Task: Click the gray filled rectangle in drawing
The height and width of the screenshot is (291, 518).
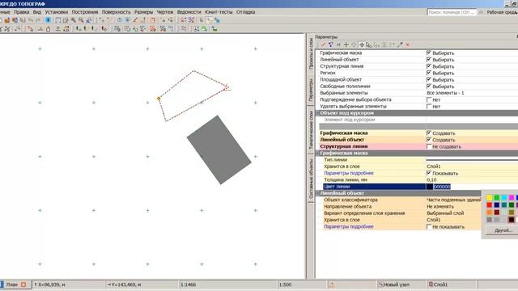Action: 219,150
